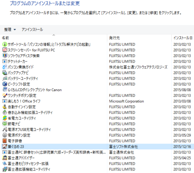The image size is (194, 173).
Task: Click the 富士通モビリティセンター拡張 icon
Action: (x=5, y=163)
